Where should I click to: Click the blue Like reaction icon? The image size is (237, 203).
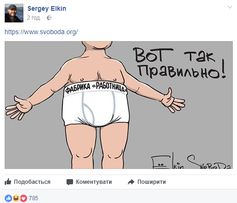click(8, 198)
